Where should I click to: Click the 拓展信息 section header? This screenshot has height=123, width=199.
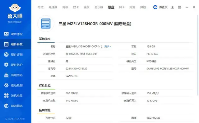[45, 110]
